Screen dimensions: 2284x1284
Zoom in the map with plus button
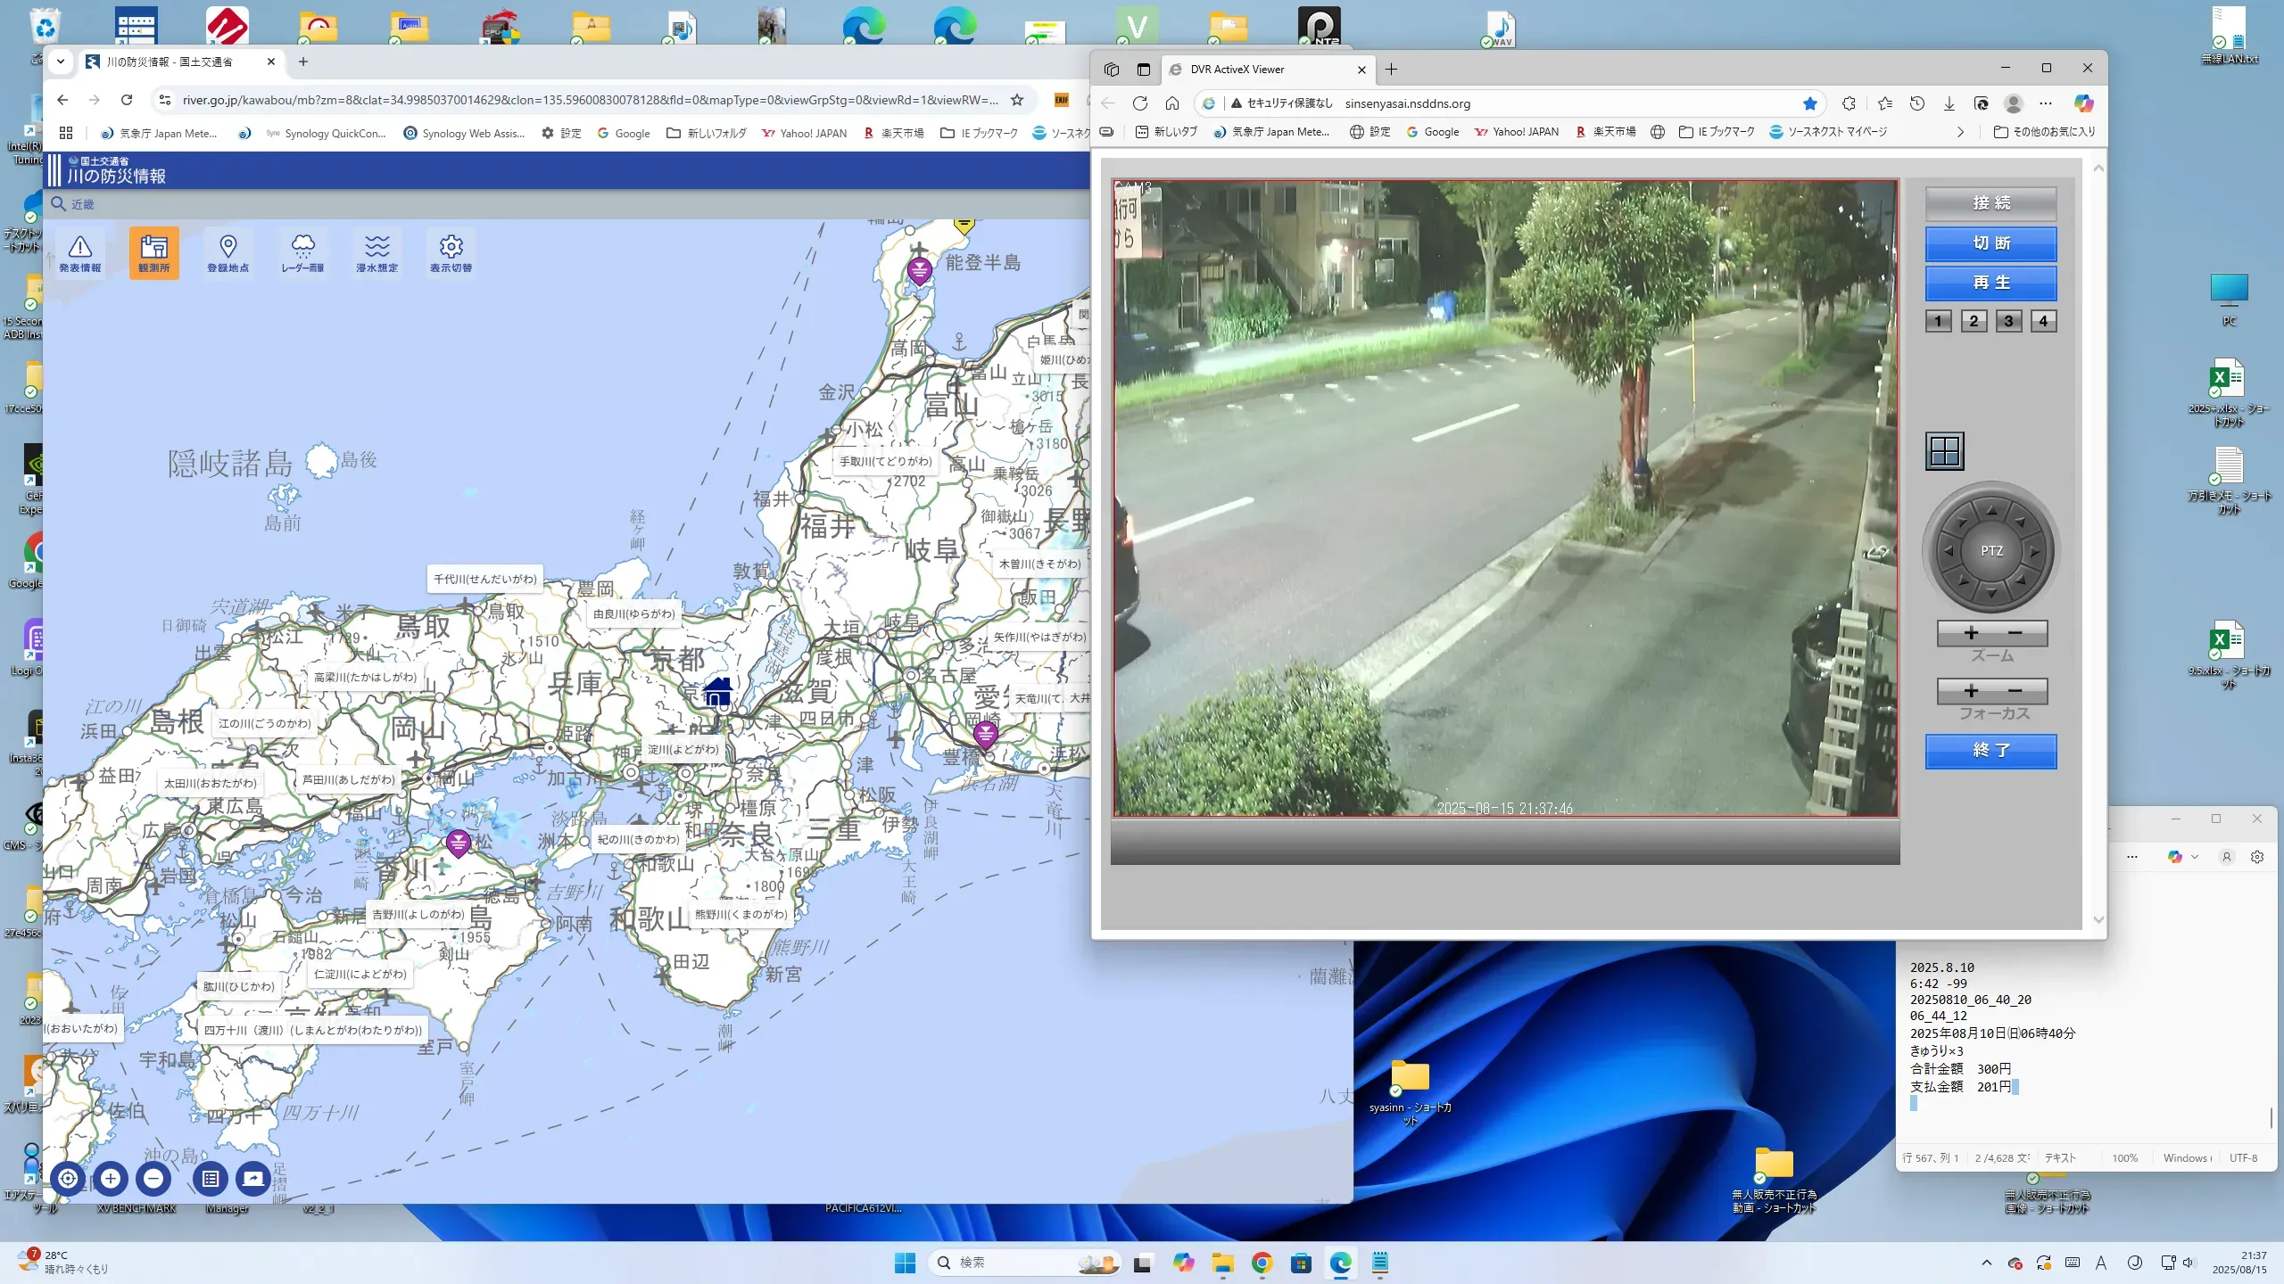click(x=111, y=1178)
